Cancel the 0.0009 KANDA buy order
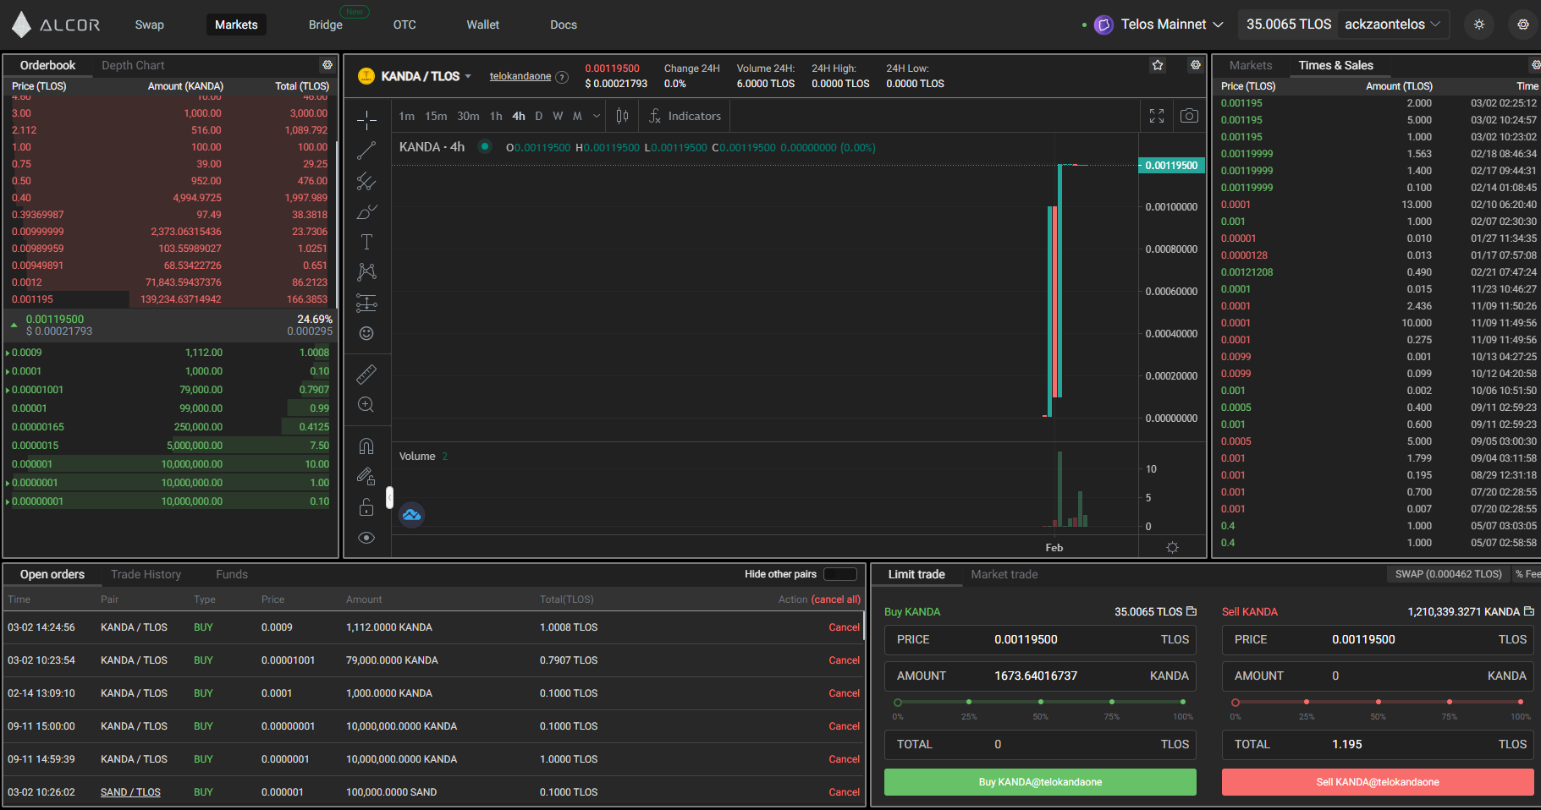Screen dimensions: 1541x810 pos(844,627)
